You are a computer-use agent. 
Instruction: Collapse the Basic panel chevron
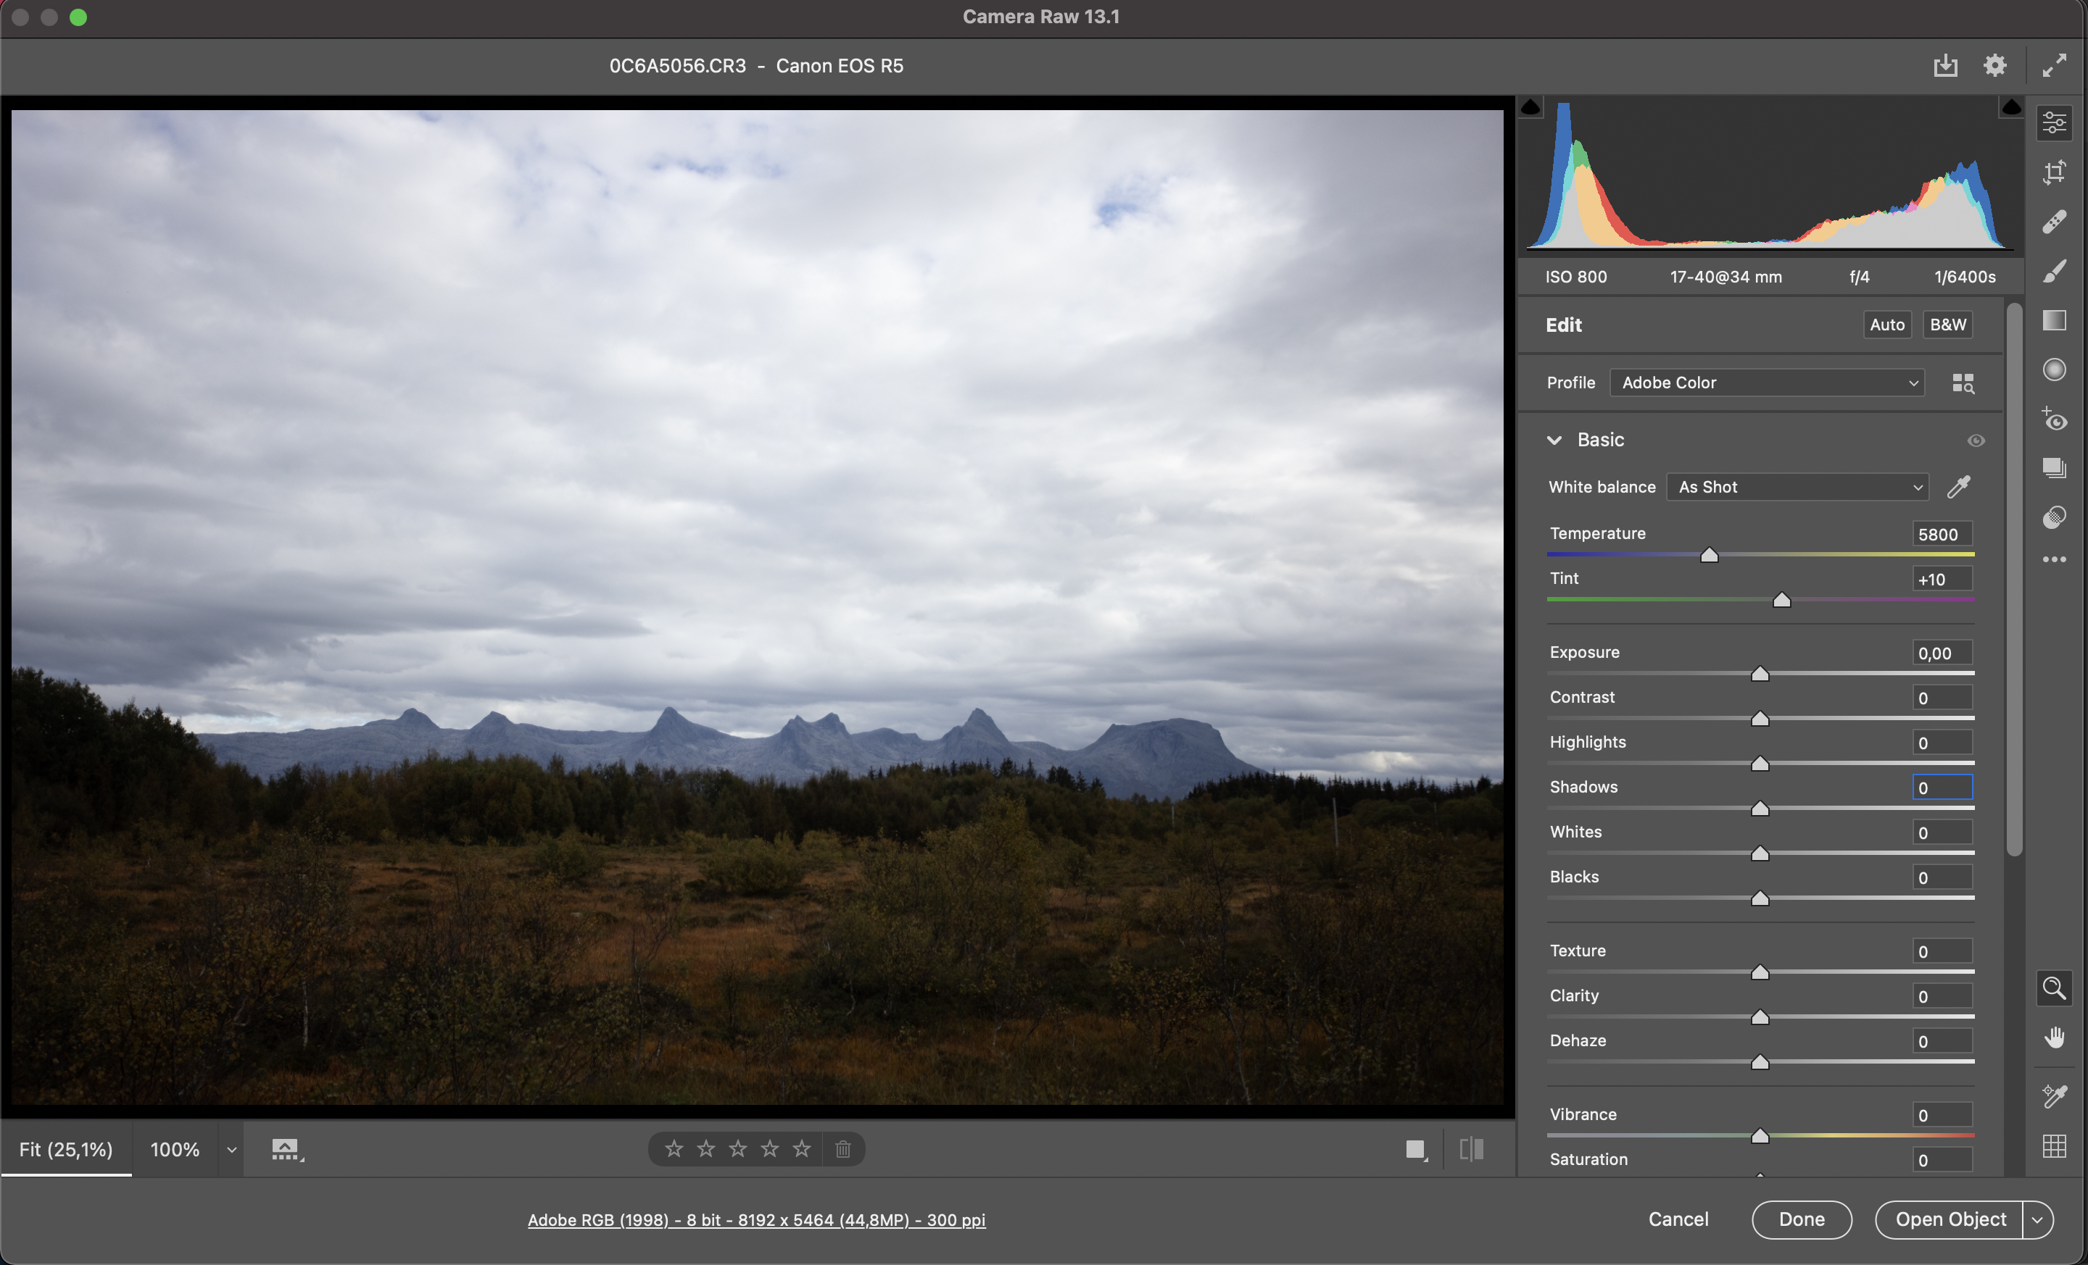pyautogui.click(x=1554, y=441)
